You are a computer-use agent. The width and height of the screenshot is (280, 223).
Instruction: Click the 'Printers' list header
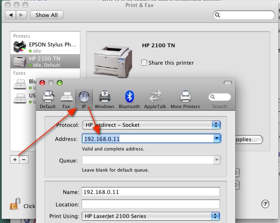click(x=22, y=36)
